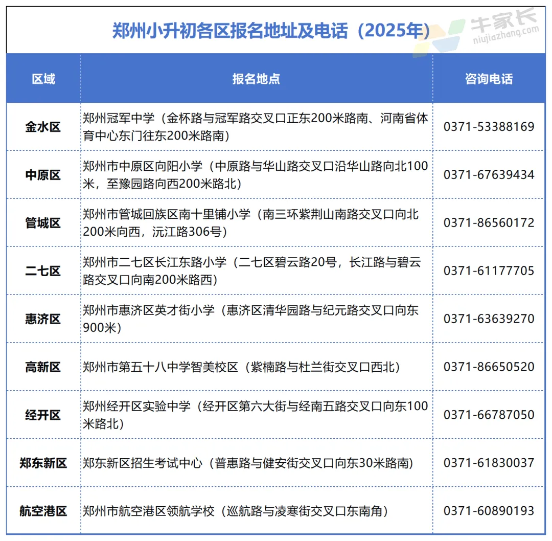Click the 中原区 district cell
The image size is (552, 541).
click(43, 175)
